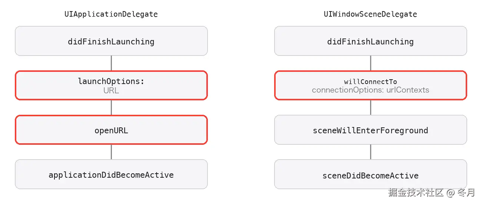
Task: Select didFinishLaunching box under UIWindowSceneDelegate
Action: (x=370, y=41)
